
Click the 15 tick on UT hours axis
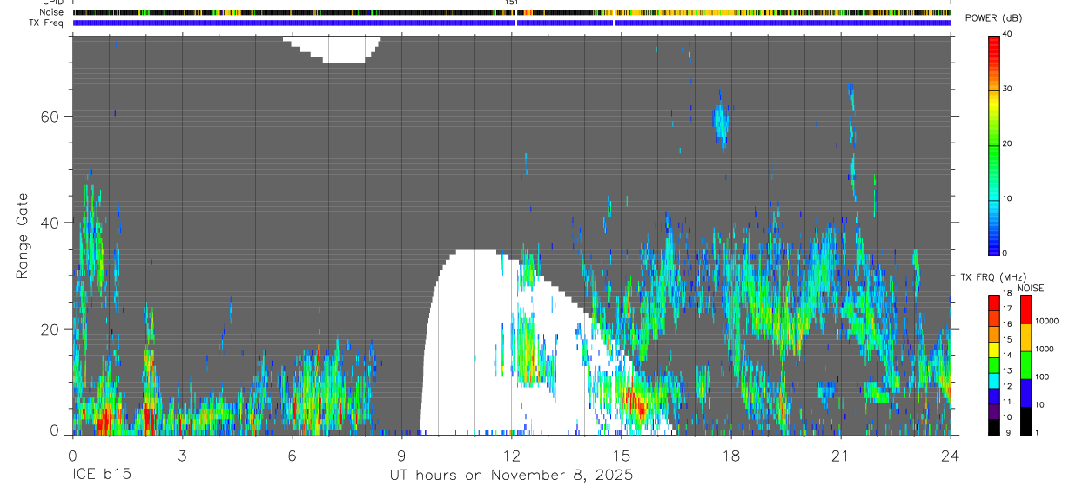[622, 455]
